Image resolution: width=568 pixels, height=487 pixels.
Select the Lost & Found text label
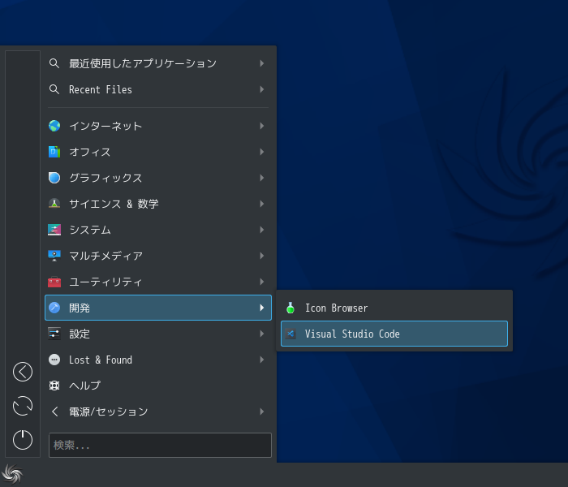click(101, 360)
